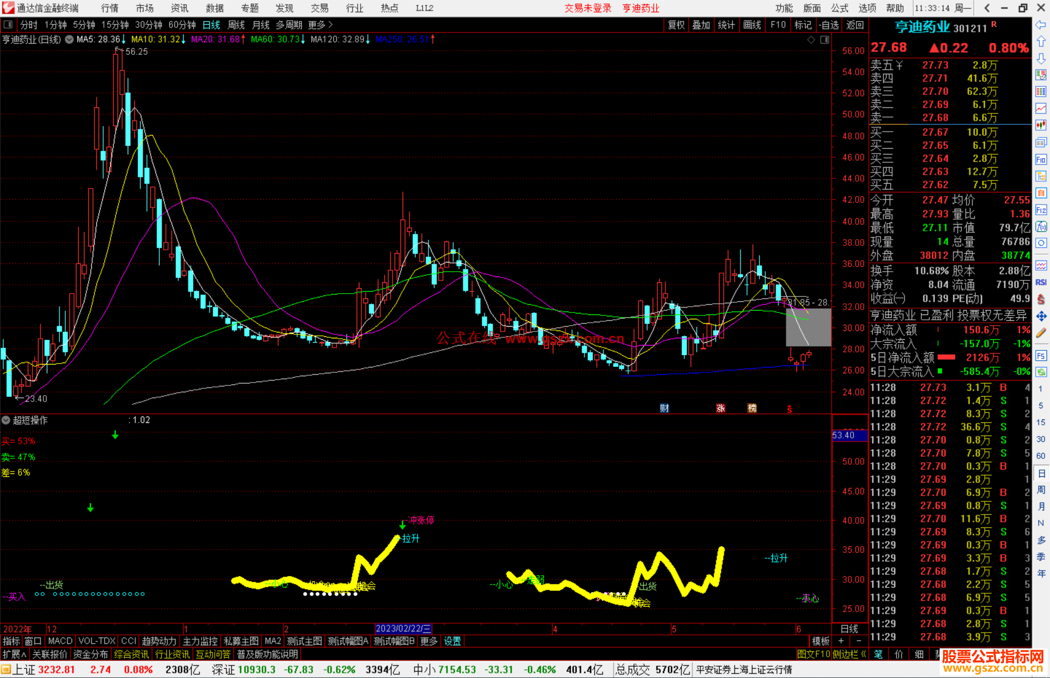Click the candlestick chart icon in sidebar

click(1041, 125)
